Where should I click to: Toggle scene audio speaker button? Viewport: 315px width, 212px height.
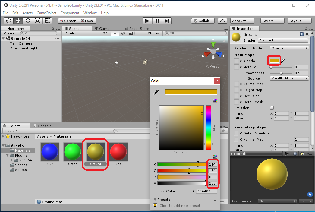point(123,33)
